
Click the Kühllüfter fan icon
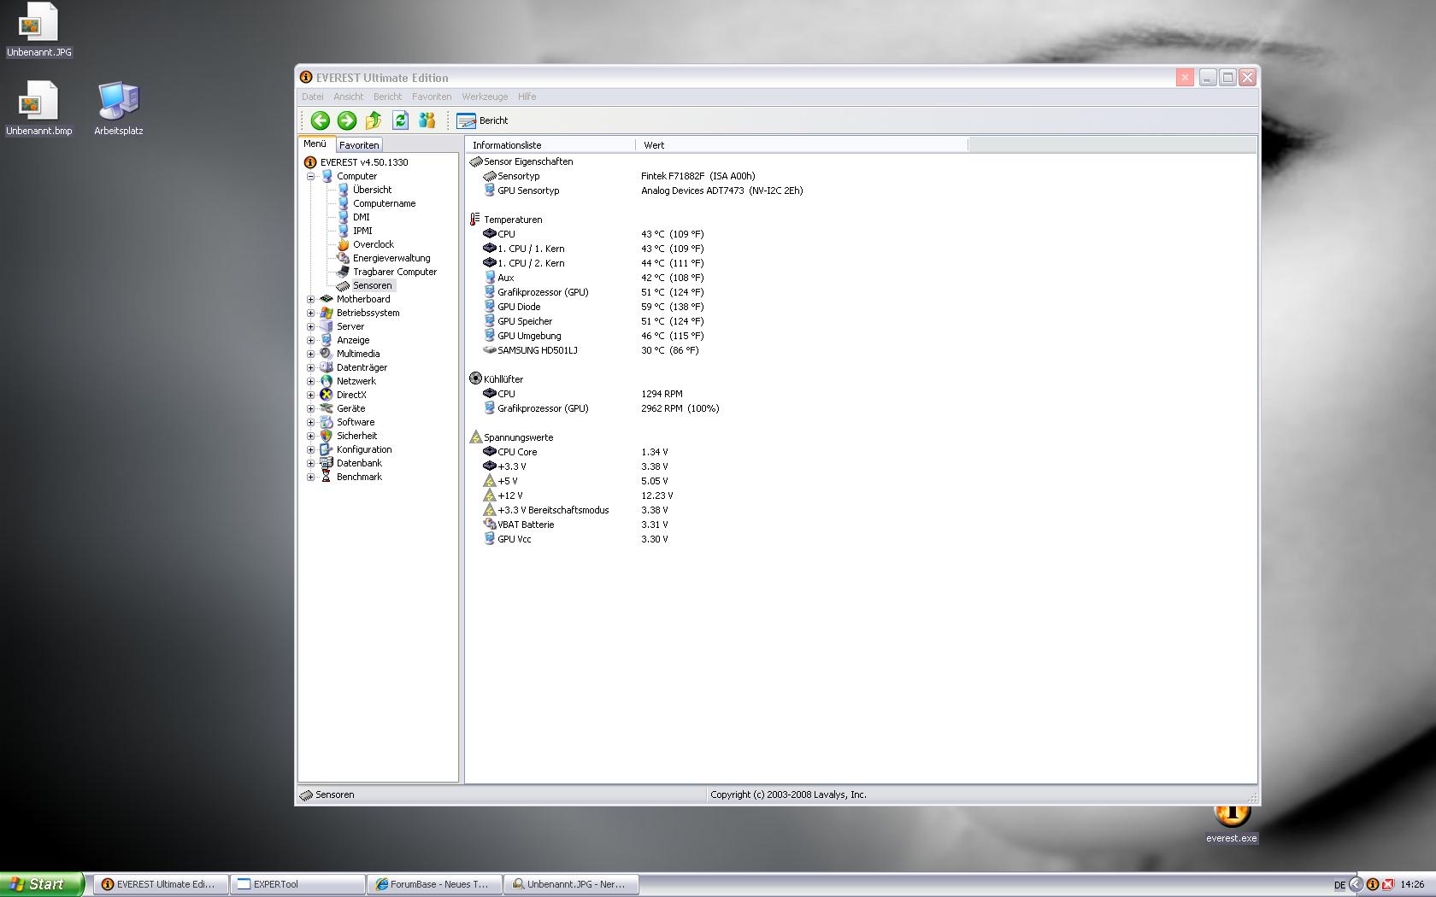pyautogui.click(x=476, y=378)
